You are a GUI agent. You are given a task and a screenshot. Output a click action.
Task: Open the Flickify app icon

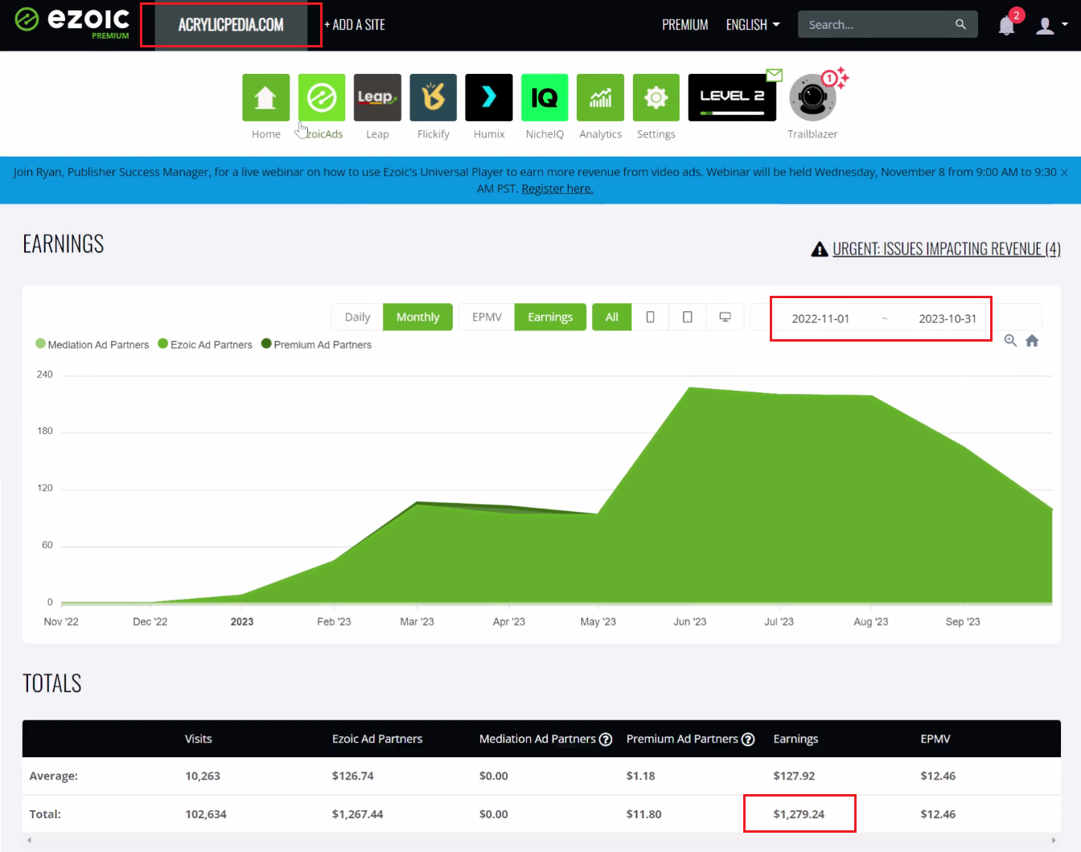click(434, 97)
